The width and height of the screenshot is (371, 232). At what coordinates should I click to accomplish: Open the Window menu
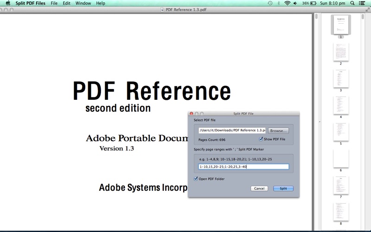pyautogui.click(x=83, y=3)
